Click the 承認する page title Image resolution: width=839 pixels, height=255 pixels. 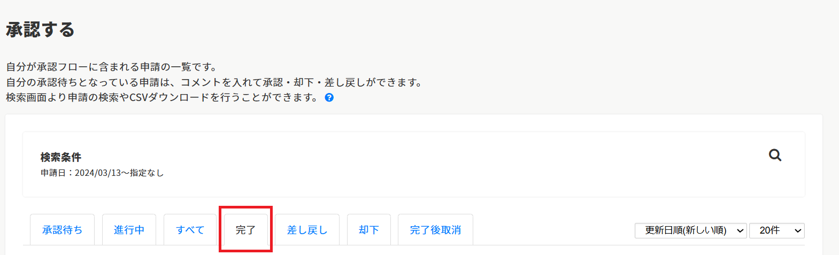(x=40, y=29)
